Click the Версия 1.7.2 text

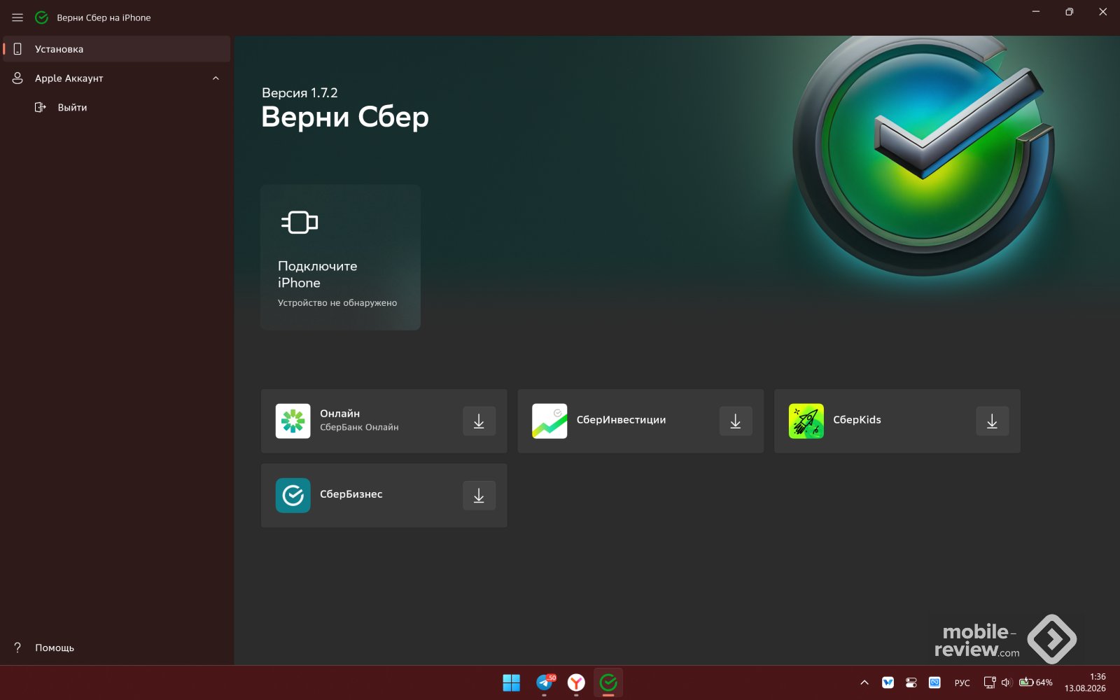pos(300,92)
